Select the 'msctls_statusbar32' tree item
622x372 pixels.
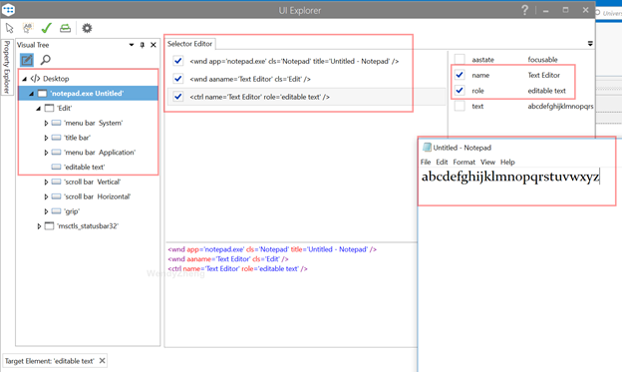pos(88,226)
